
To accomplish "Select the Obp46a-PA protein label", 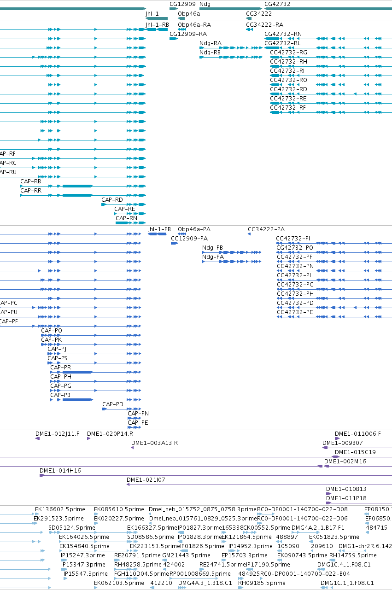I will pos(194,229).
